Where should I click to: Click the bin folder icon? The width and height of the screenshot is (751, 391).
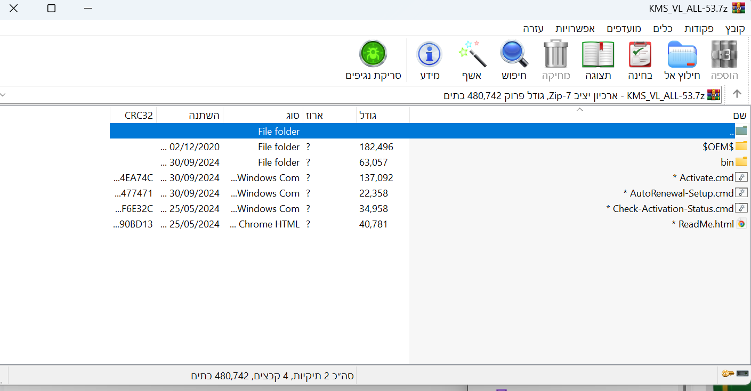pos(741,162)
